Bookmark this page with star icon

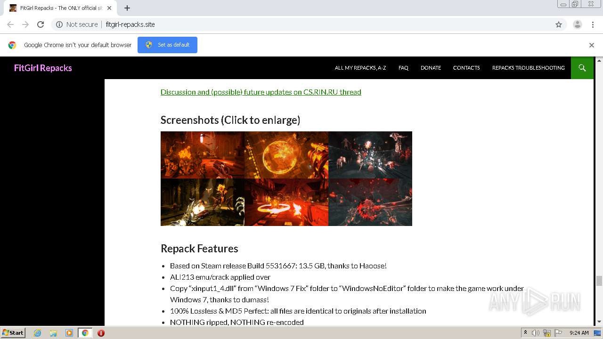(x=559, y=24)
